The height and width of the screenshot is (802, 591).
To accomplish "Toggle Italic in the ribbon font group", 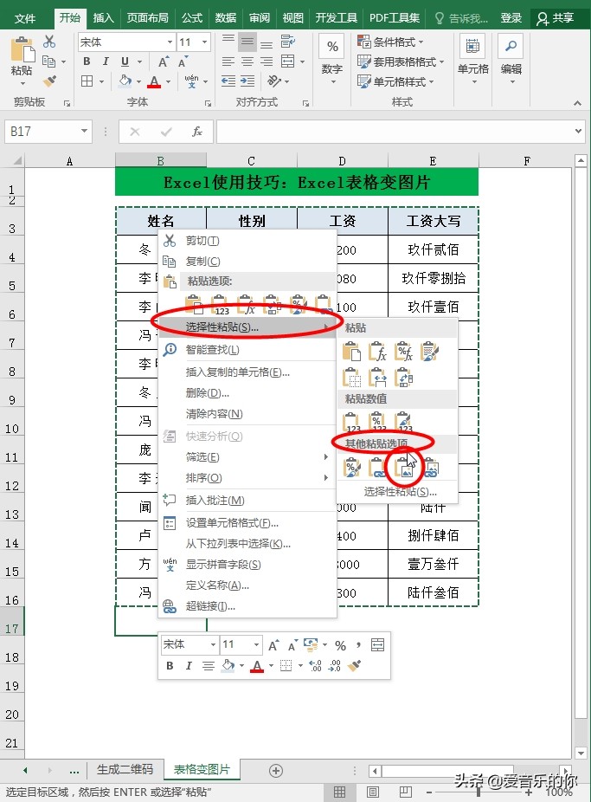I will pyautogui.click(x=106, y=61).
